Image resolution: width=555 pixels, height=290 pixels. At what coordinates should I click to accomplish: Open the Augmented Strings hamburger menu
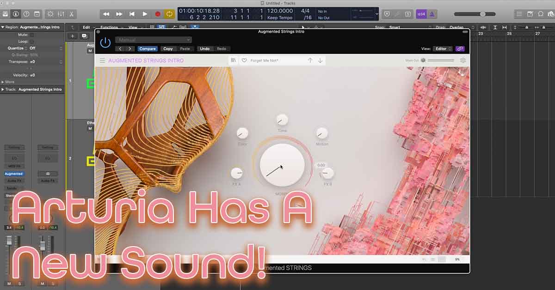tap(102, 60)
